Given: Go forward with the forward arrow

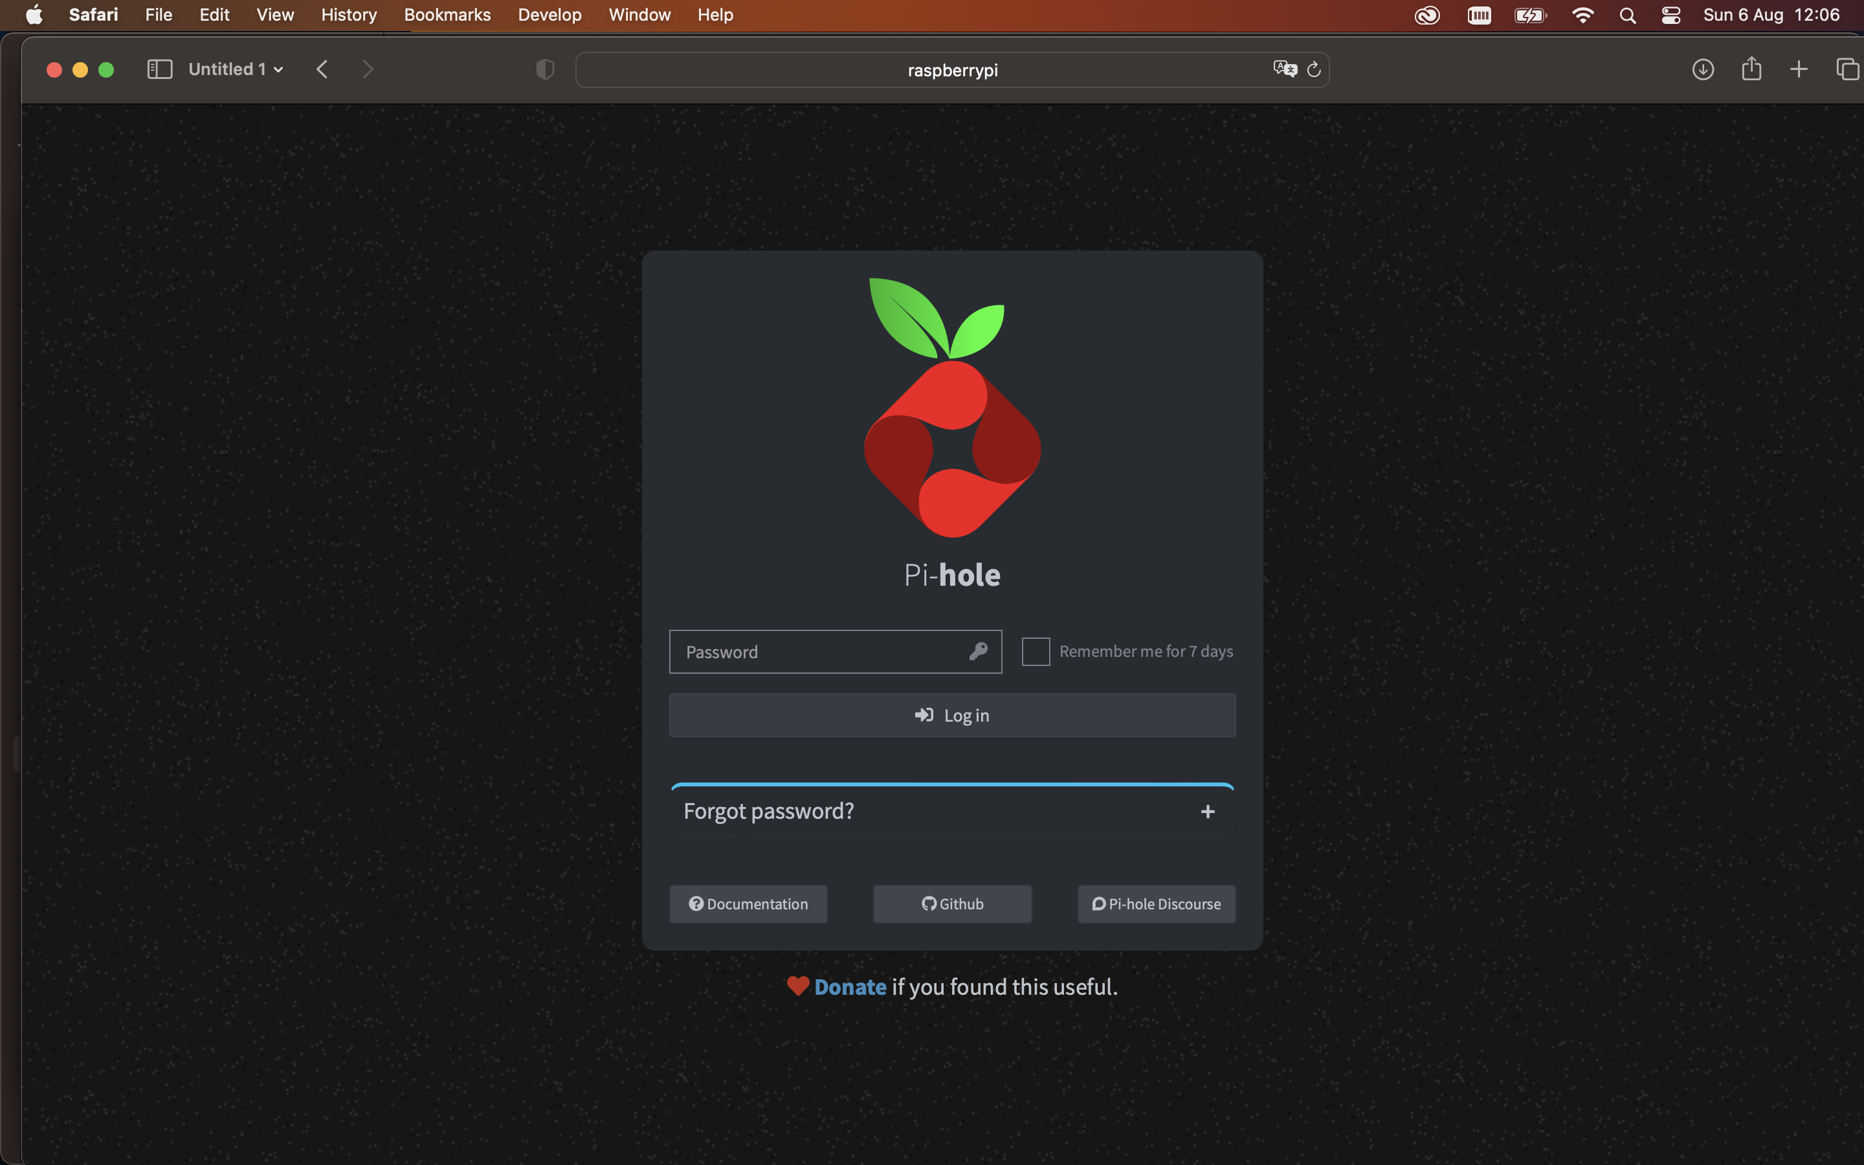Looking at the screenshot, I should (x=368, y=69).
